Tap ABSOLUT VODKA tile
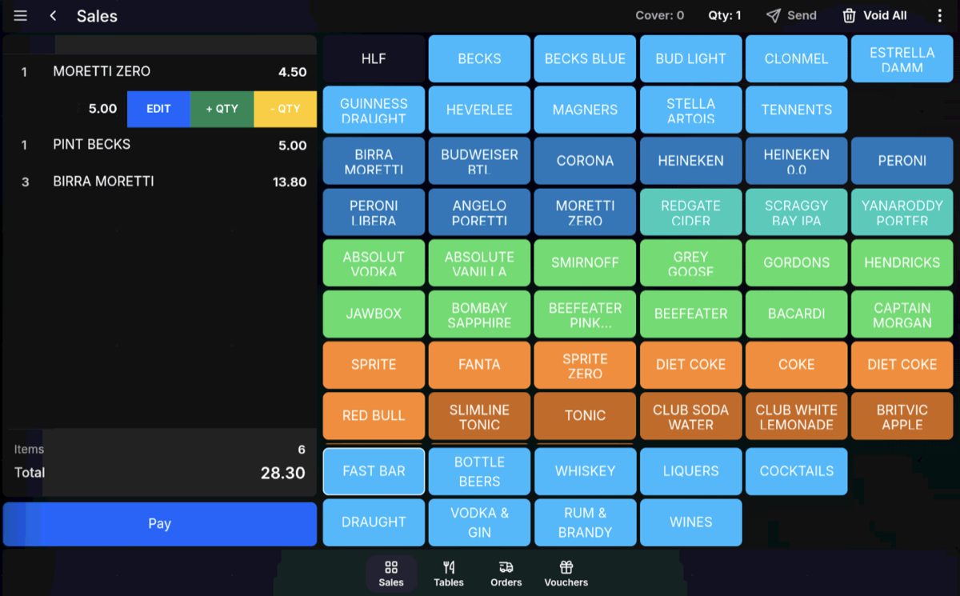The height and width of the screenshot is (596, 960). coord(374,263)
